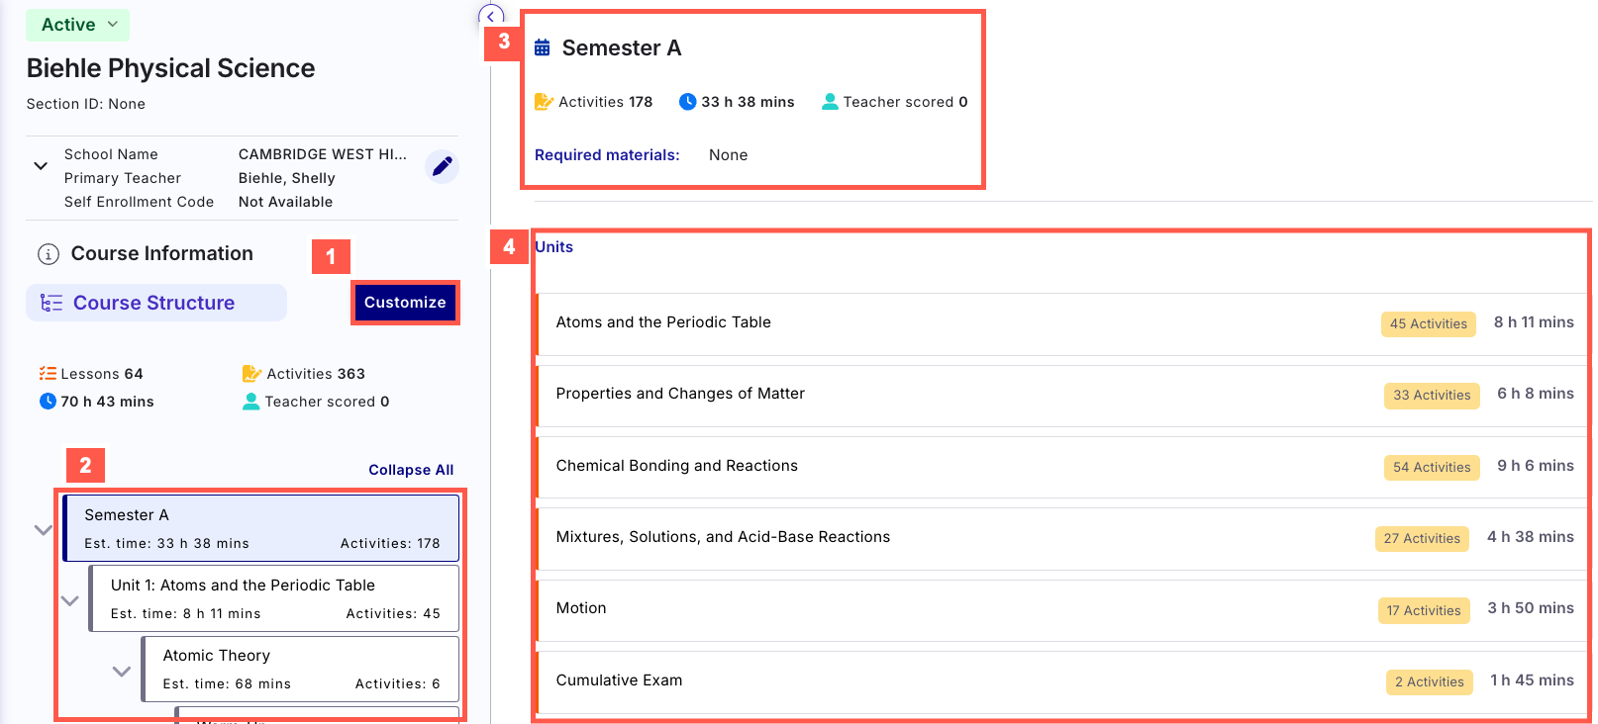This screenshot has width=1598, height=724.
Task: Collapse the school details chevron
Action: coord(41,166)
